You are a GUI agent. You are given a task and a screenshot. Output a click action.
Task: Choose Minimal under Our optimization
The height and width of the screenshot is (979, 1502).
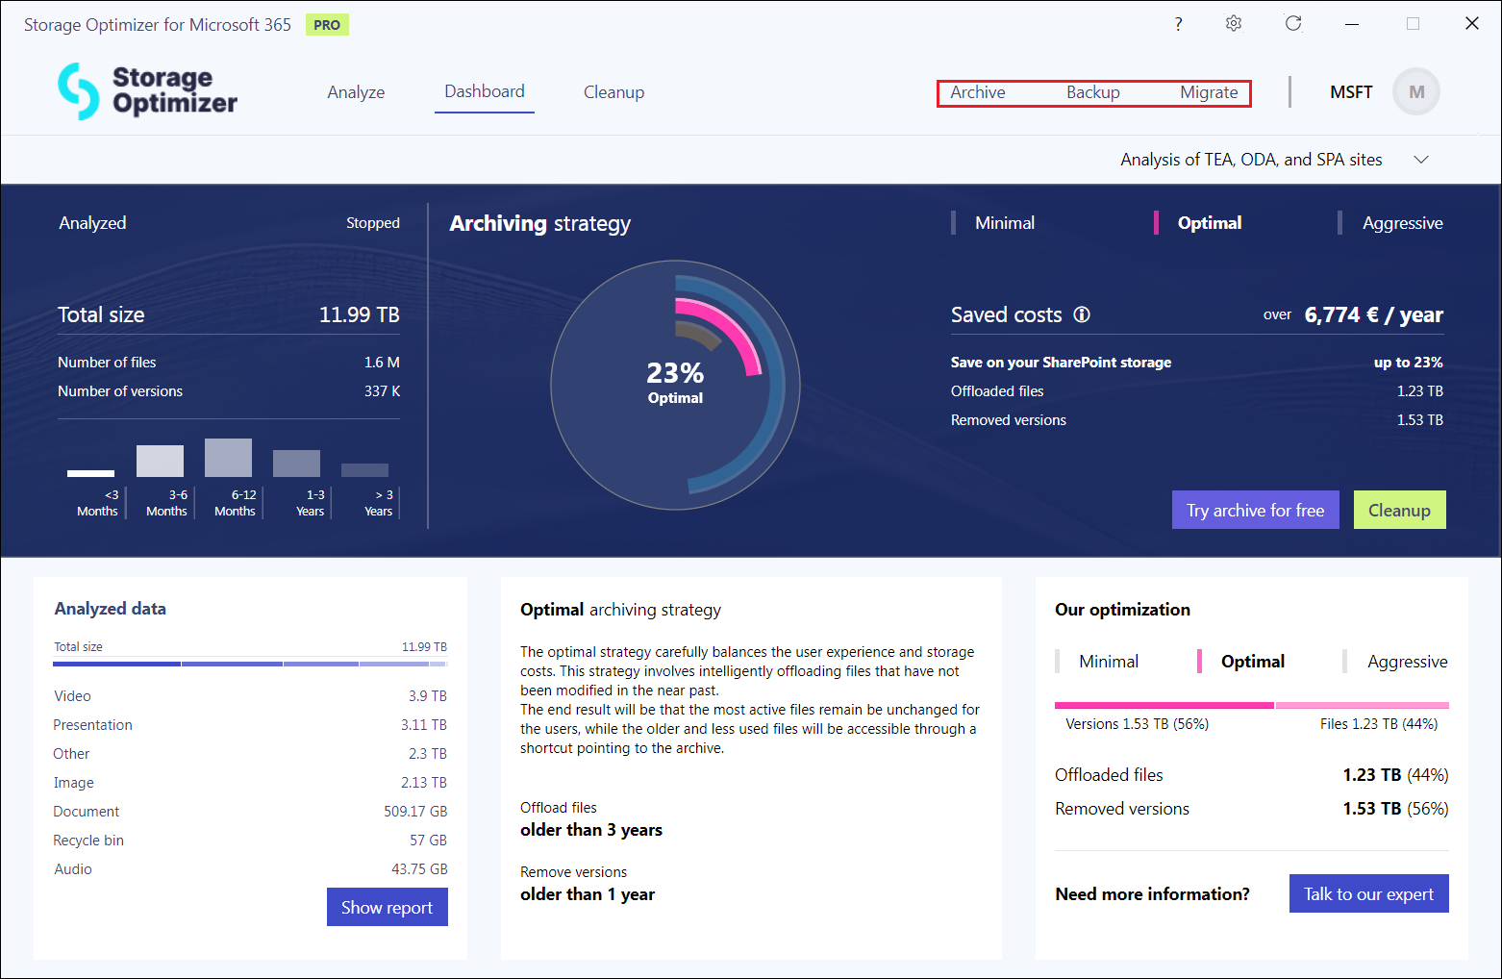coord(1108,662)
